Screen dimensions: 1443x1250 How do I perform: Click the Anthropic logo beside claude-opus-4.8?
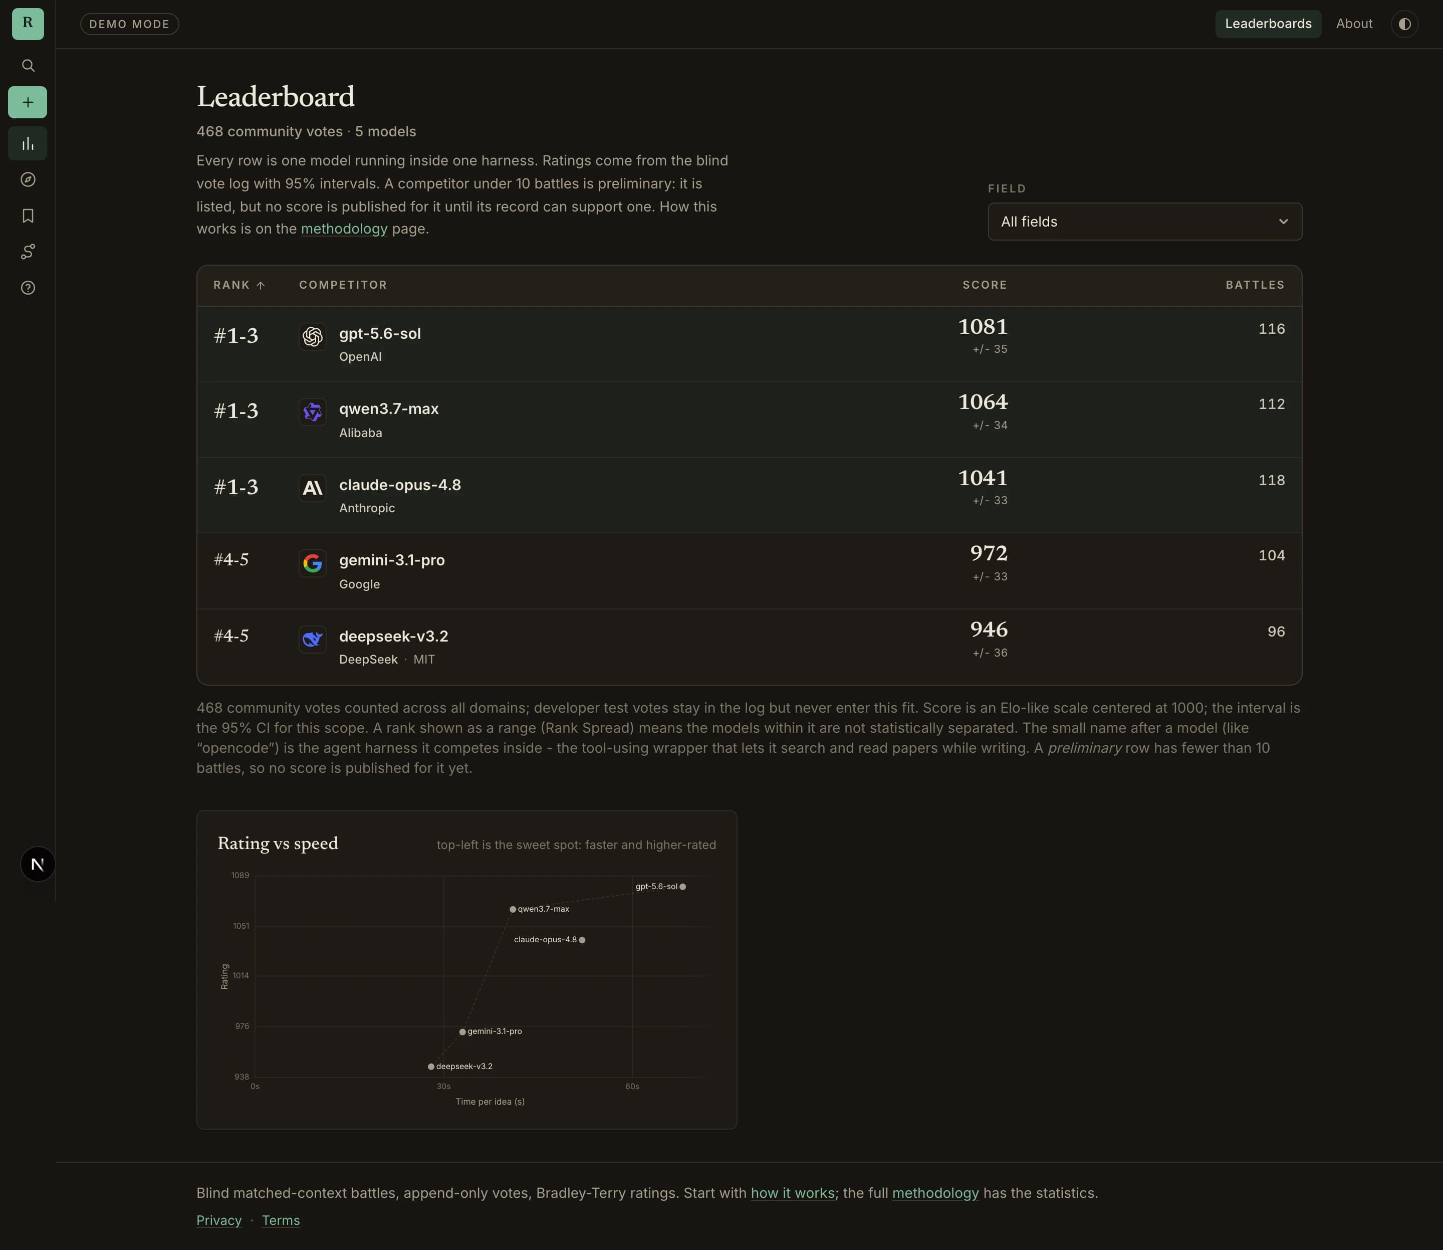(x=313, y=488)
